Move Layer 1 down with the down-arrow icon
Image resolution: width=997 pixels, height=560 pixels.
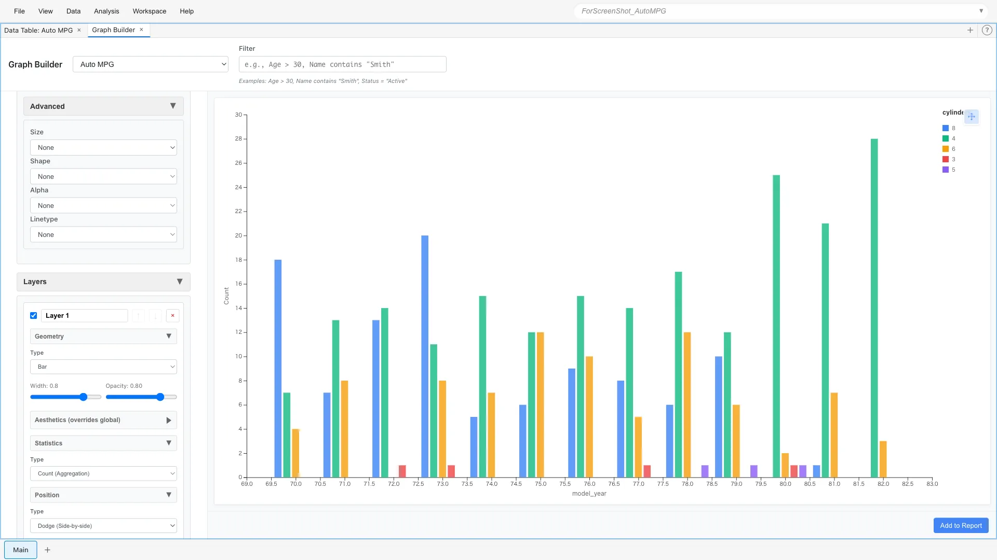155,315
